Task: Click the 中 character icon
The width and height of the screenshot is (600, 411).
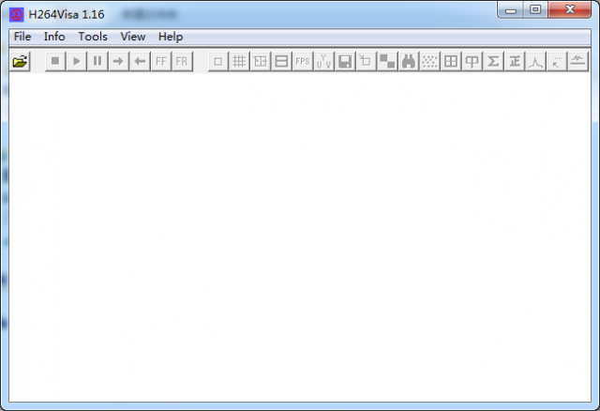Action: tap(472, 61)
